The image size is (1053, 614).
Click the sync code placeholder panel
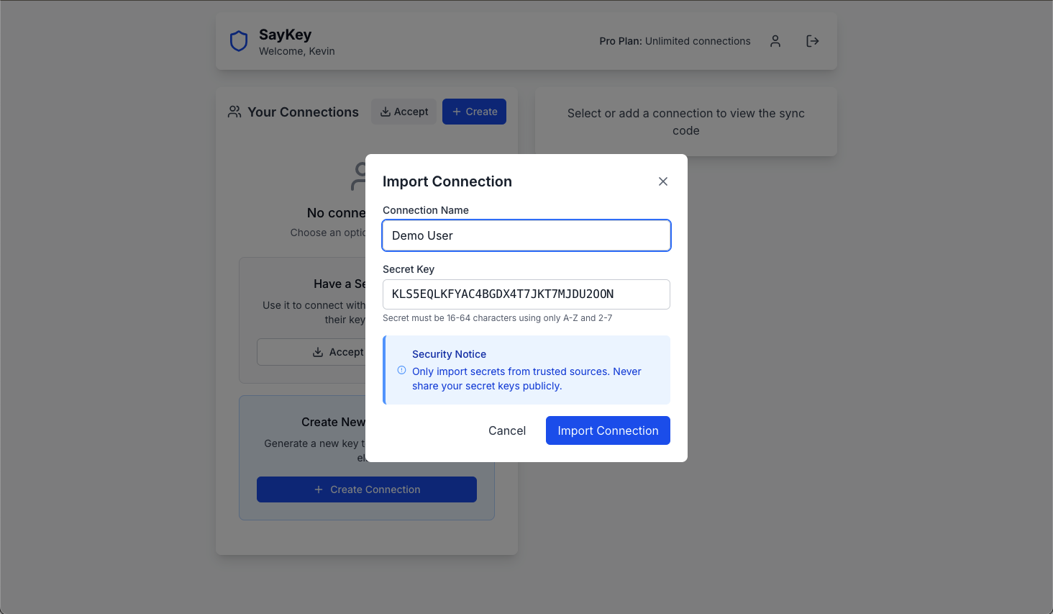(x=685, y=122)
